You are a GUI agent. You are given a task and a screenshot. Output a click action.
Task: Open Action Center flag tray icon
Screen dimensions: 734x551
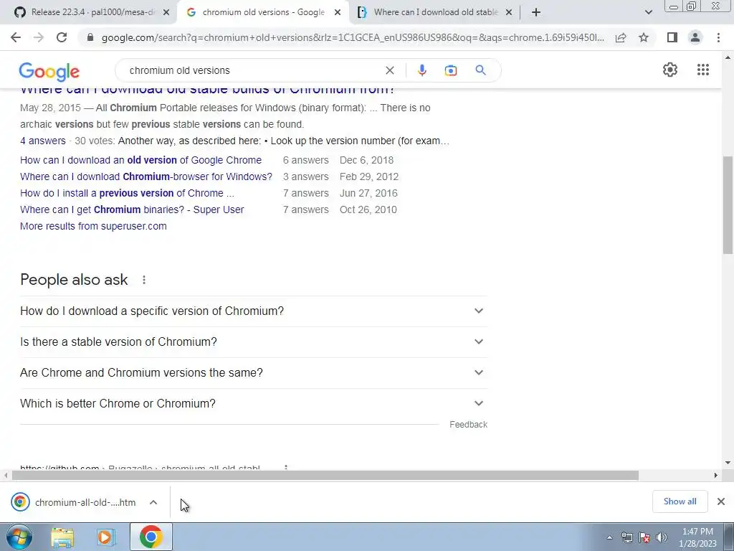[x=644, y=537]
